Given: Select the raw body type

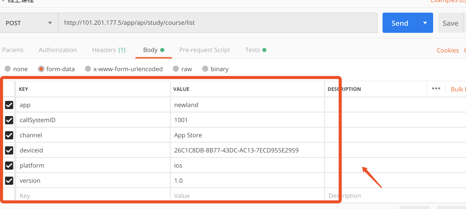Looking at the screenshot, I should click(182, 69).
